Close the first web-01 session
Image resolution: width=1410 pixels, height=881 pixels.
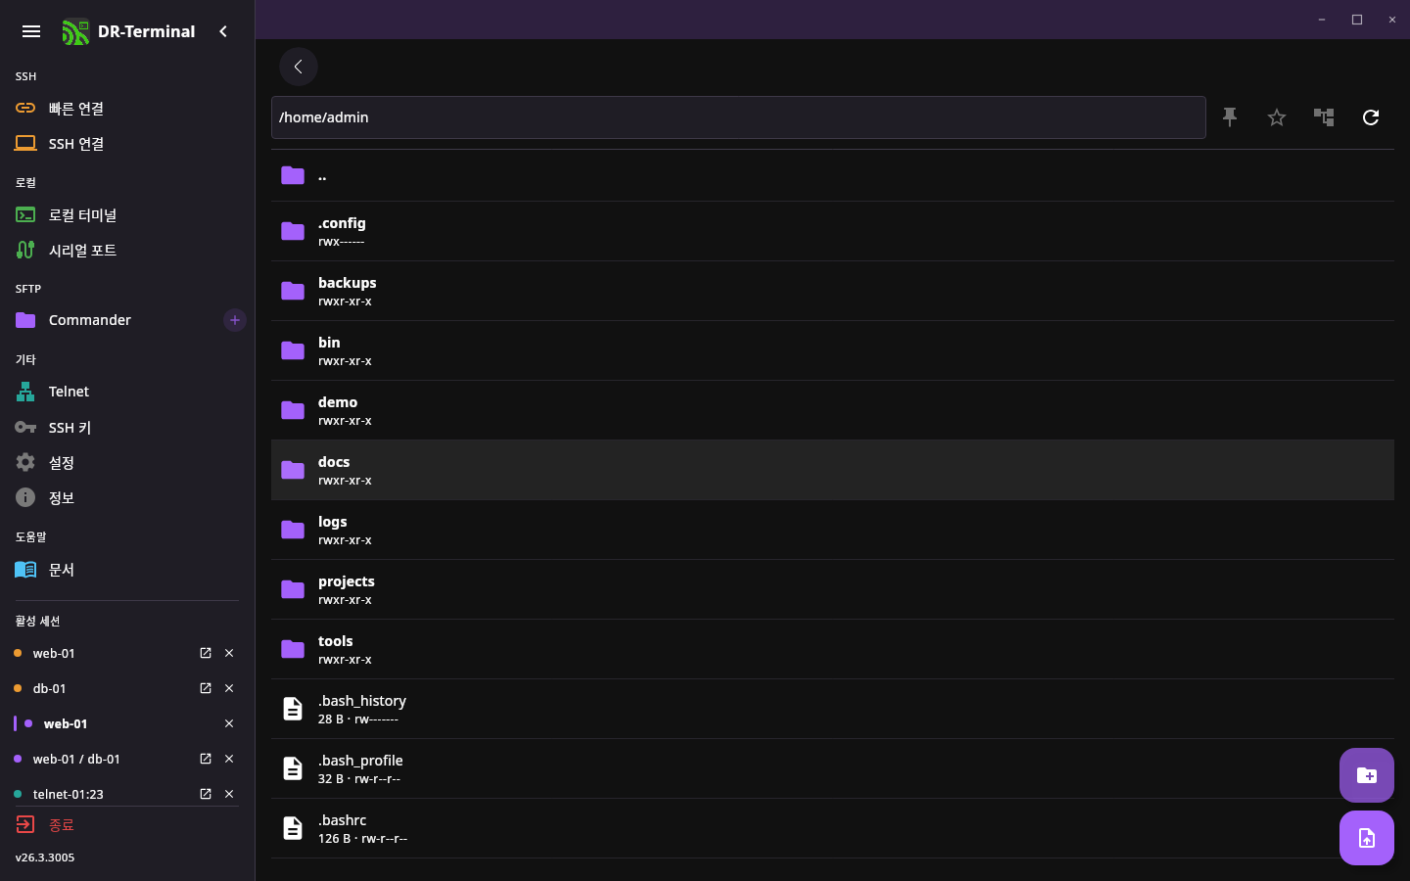coord(229,653)
